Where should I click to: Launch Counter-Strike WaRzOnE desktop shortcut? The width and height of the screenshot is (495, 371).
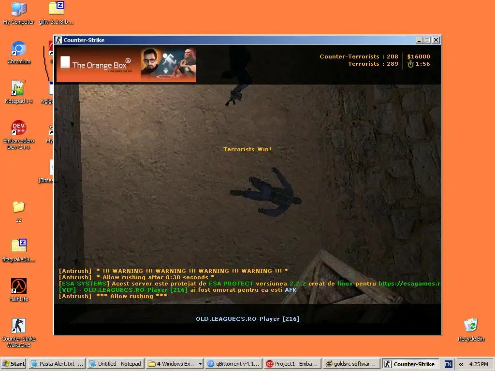coord(19,333)
